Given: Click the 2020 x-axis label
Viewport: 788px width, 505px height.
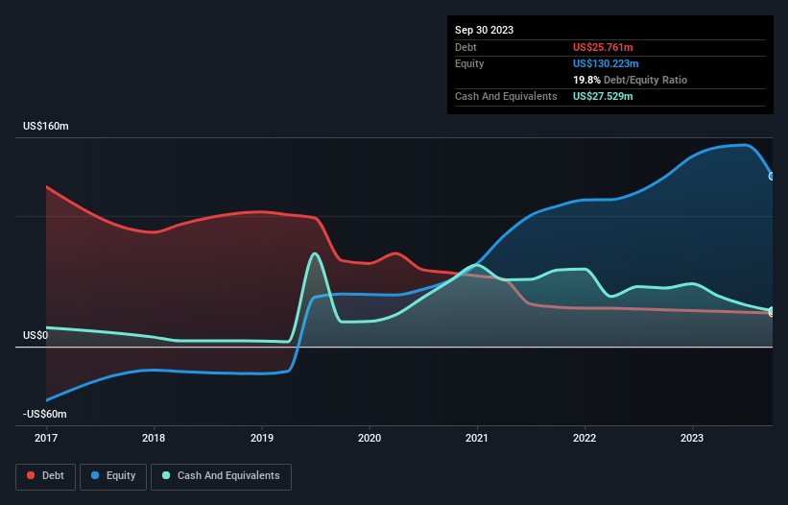Looking at the screenshot, I should [370, 438].
